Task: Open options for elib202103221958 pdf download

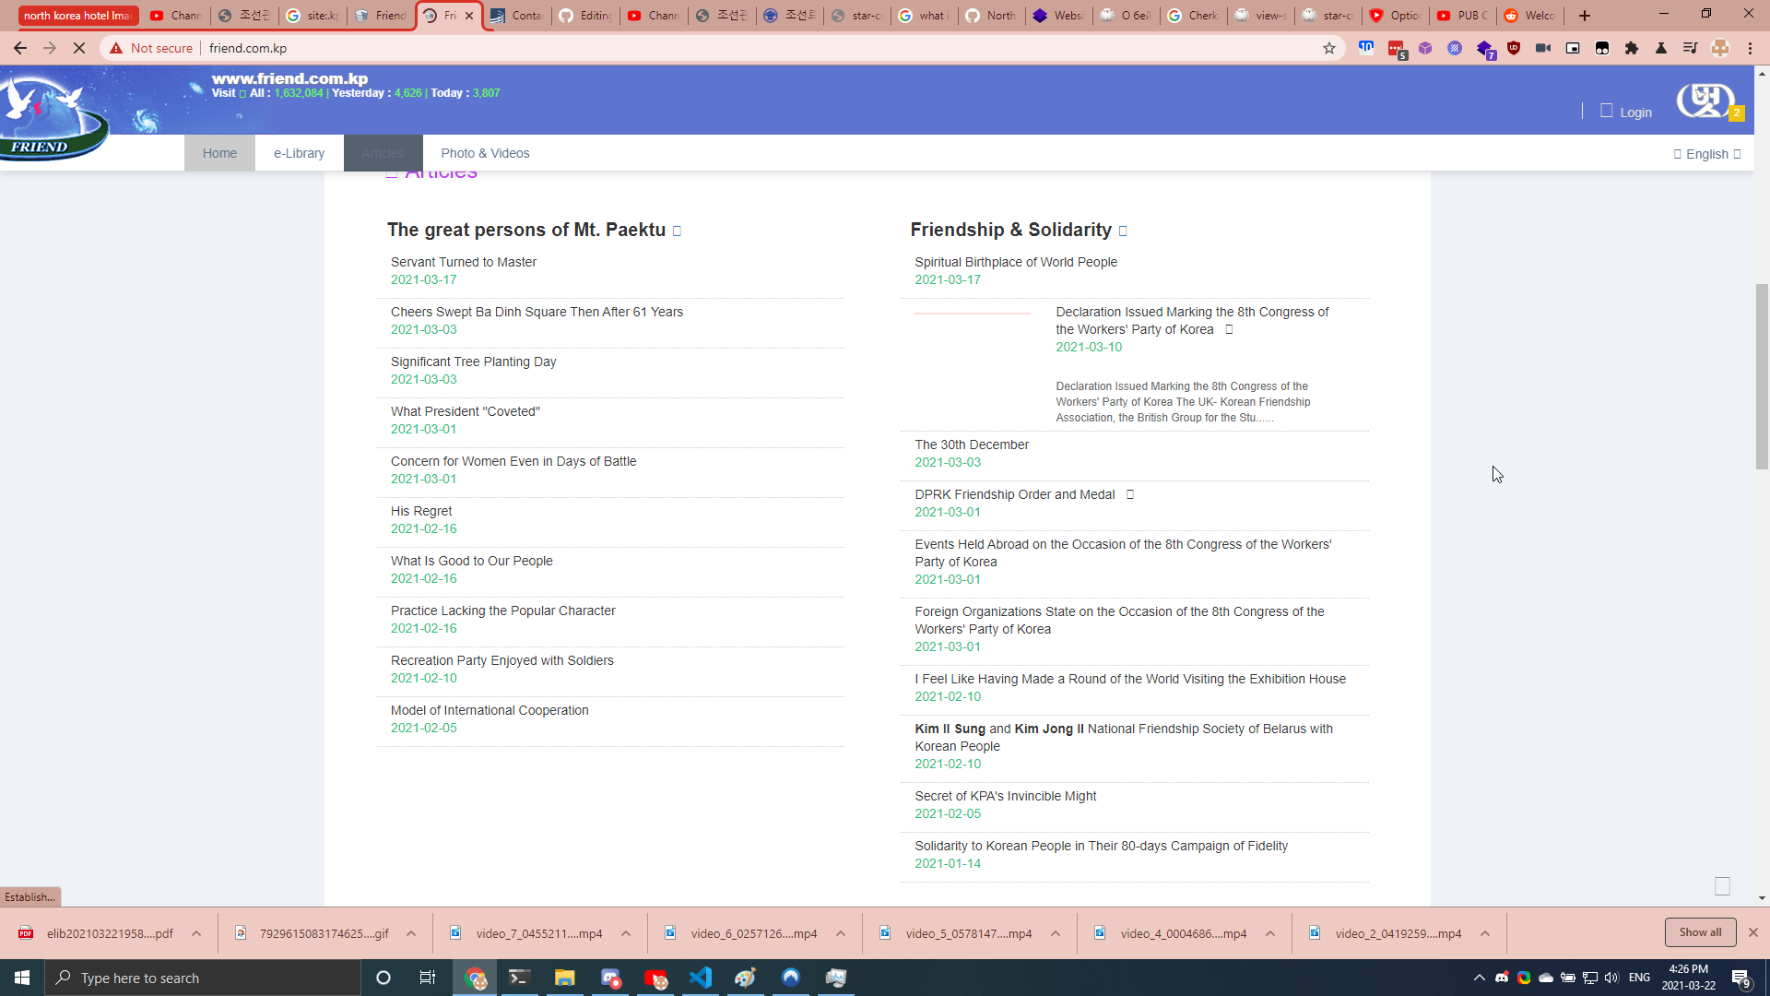Action: (x=196, y=933)
